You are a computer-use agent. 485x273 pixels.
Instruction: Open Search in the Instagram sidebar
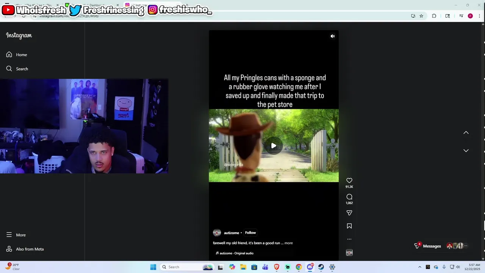pos(17,69)
